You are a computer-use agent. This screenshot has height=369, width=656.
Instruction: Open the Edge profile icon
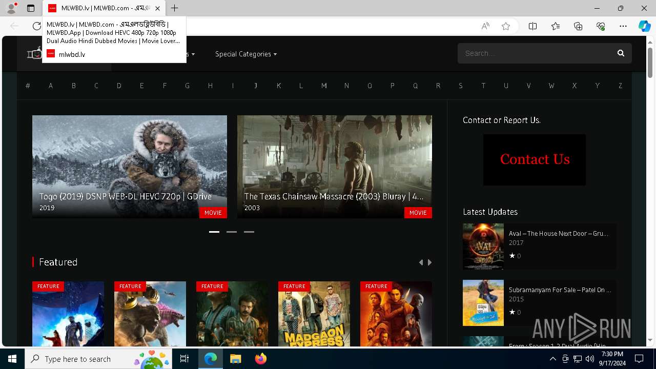click(11, 8)
